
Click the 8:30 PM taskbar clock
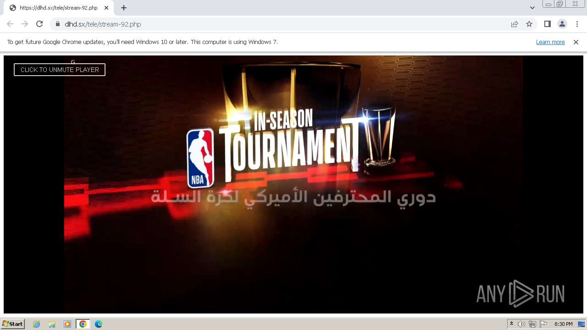pyautogui.click(x=563, y=324)
